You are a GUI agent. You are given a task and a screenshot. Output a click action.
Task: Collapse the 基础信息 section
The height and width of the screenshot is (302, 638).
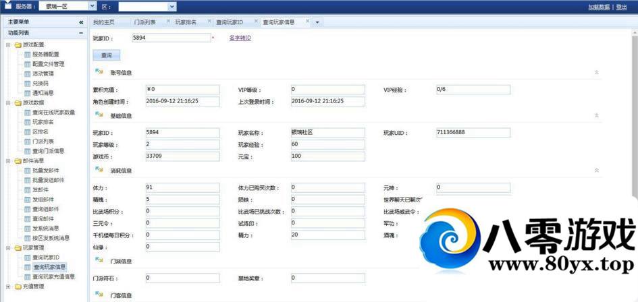click(597, 115)
